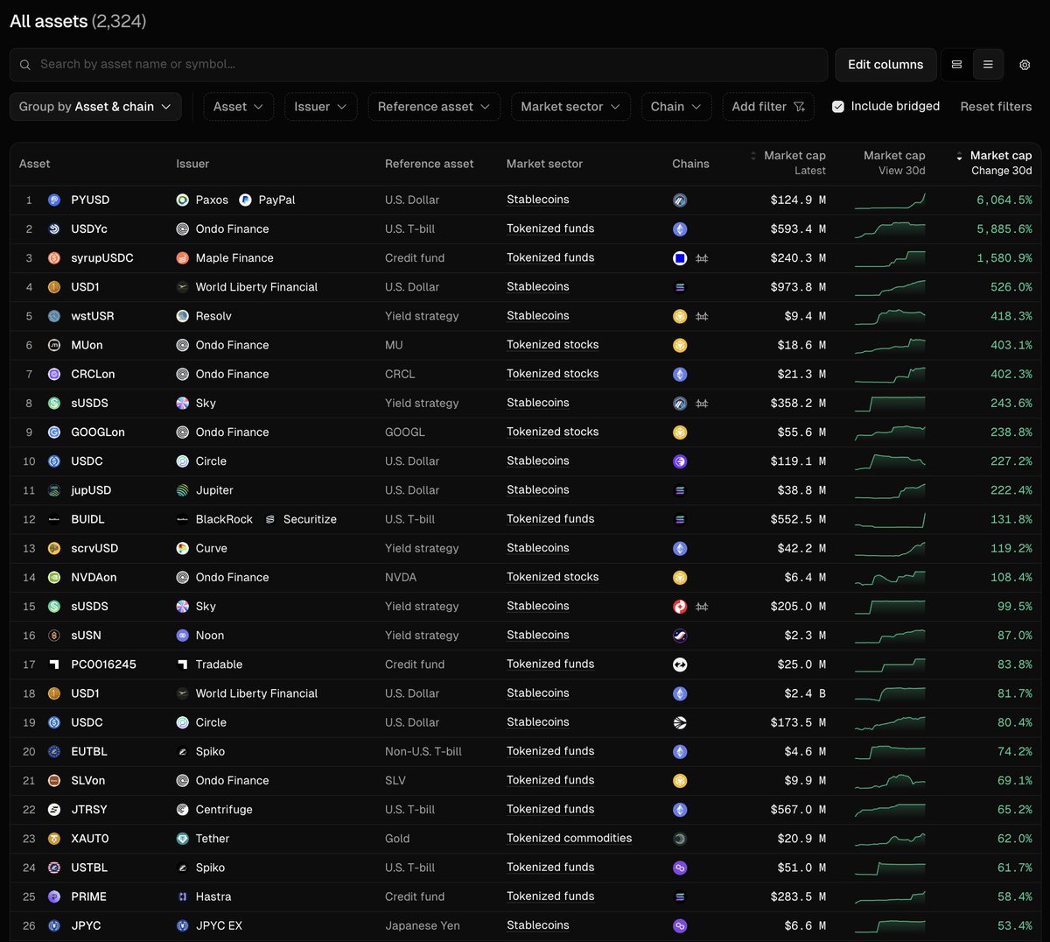1050x942 pixels.
Task: Sort by Market cap Change 30d column
Action: [x=999, y=163]
